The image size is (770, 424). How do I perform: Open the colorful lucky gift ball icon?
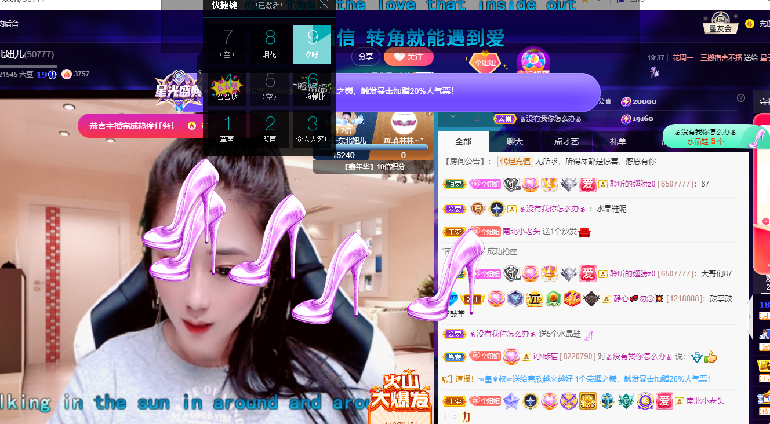pyautogui.click(x=533, y=61)
